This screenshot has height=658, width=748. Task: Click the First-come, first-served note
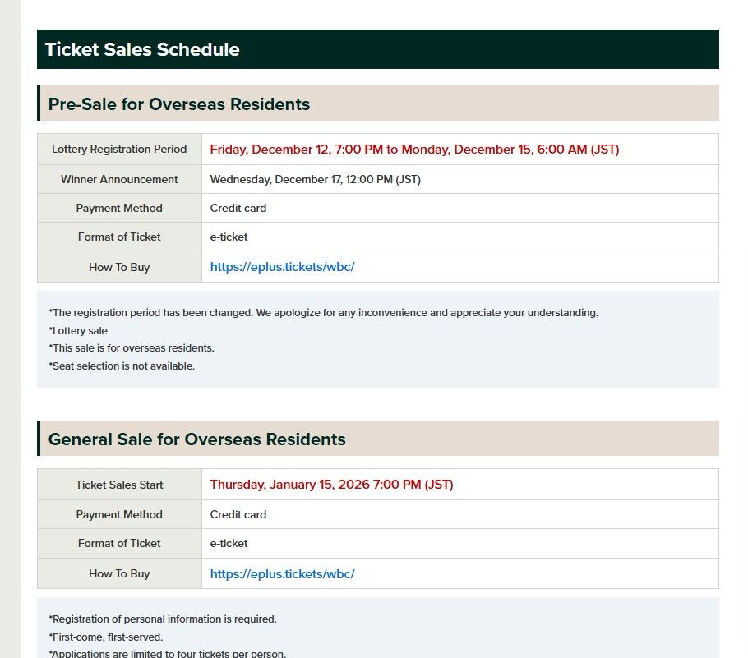(107, 637)
